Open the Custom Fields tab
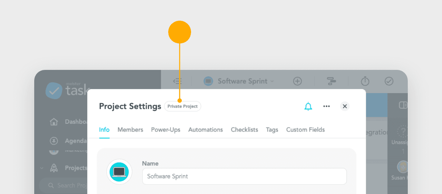Image resolution: width=442 pixels, height=194 pixels. coord(305,130)
